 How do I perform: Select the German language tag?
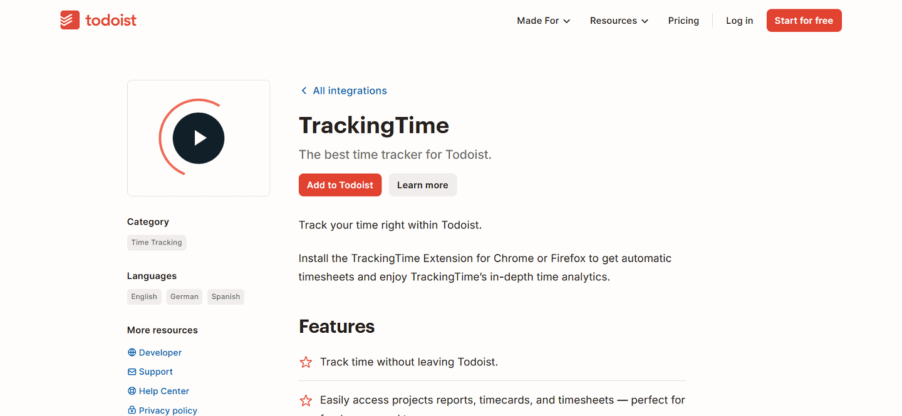pos(184,296)
